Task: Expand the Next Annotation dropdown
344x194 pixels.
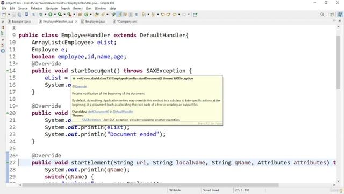Action: coord(148,15)
